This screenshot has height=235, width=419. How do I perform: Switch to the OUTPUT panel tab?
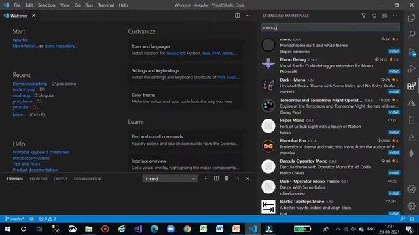(61, 178)
